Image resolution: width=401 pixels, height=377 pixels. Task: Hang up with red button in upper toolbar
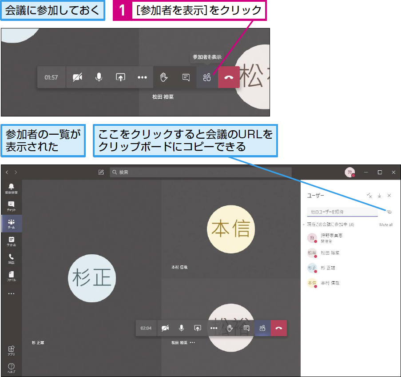[229, 77]
